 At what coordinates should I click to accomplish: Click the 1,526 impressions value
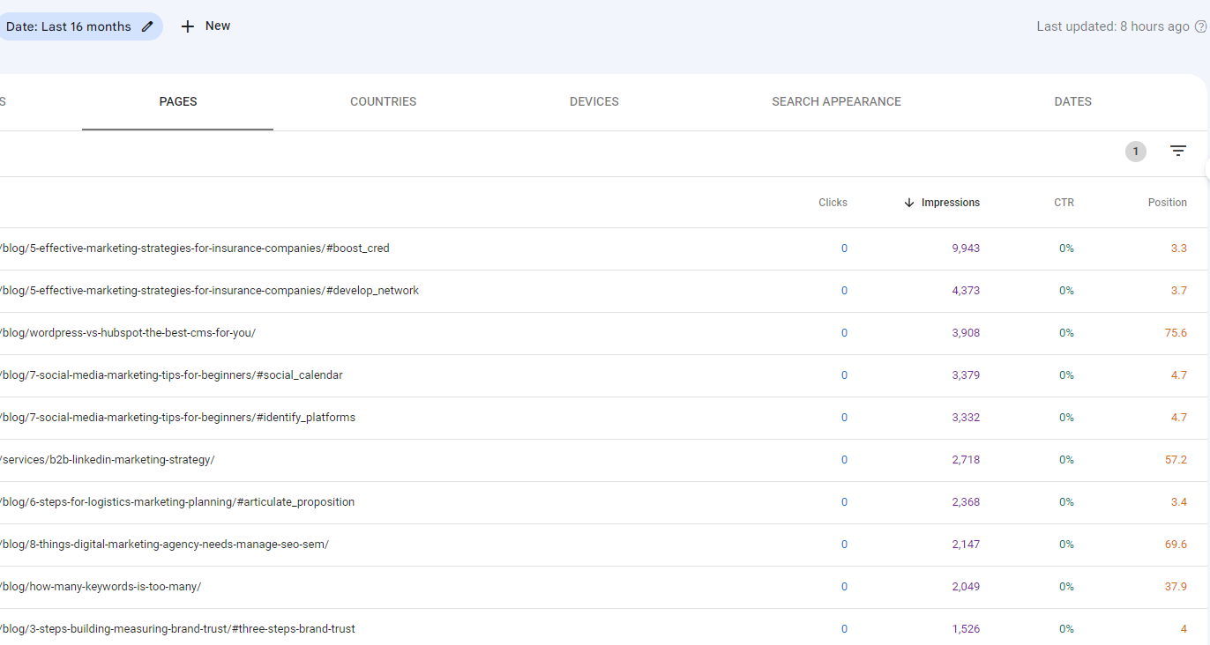[x=966, y=629]
